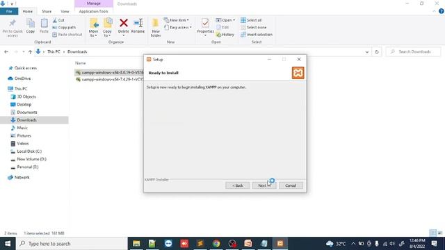Screen dimensions: 445x250
Task: Click Back in XAMPP Setup
Action: (238, 185)
